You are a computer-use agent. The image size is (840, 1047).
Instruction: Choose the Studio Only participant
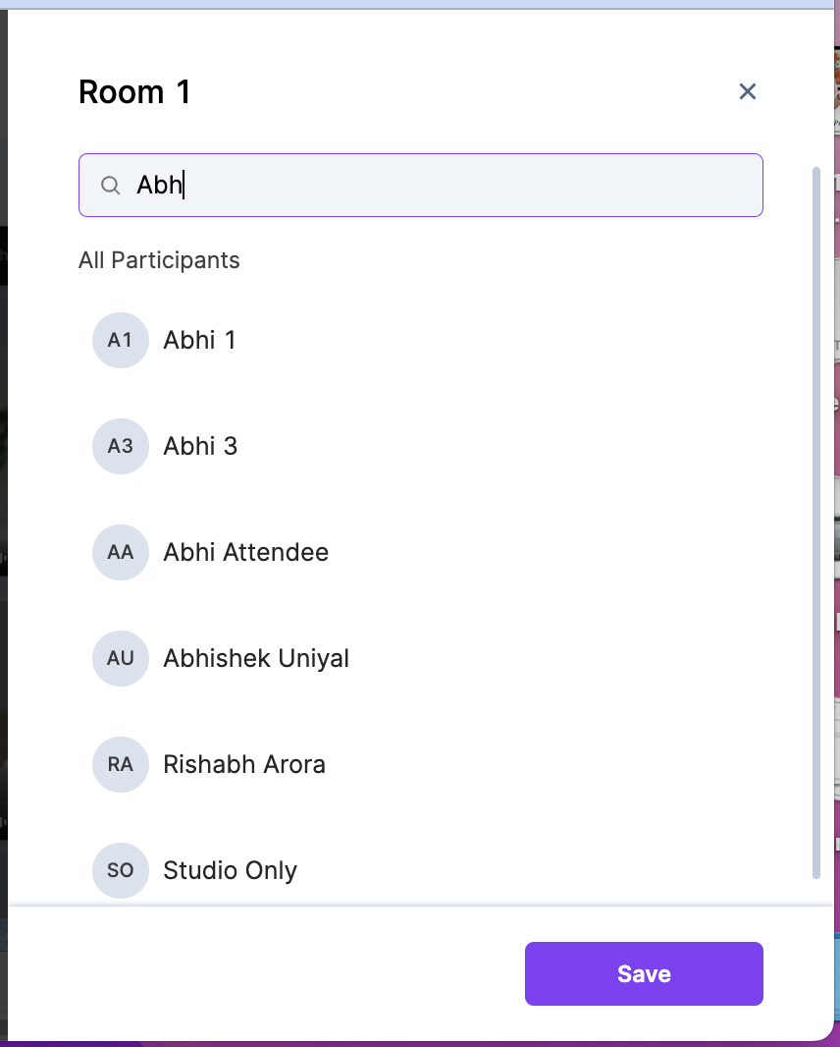point(231,871)
